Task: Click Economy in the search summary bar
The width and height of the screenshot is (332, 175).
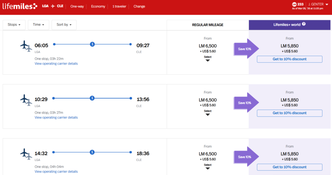Action: click(x=98, y=6)
